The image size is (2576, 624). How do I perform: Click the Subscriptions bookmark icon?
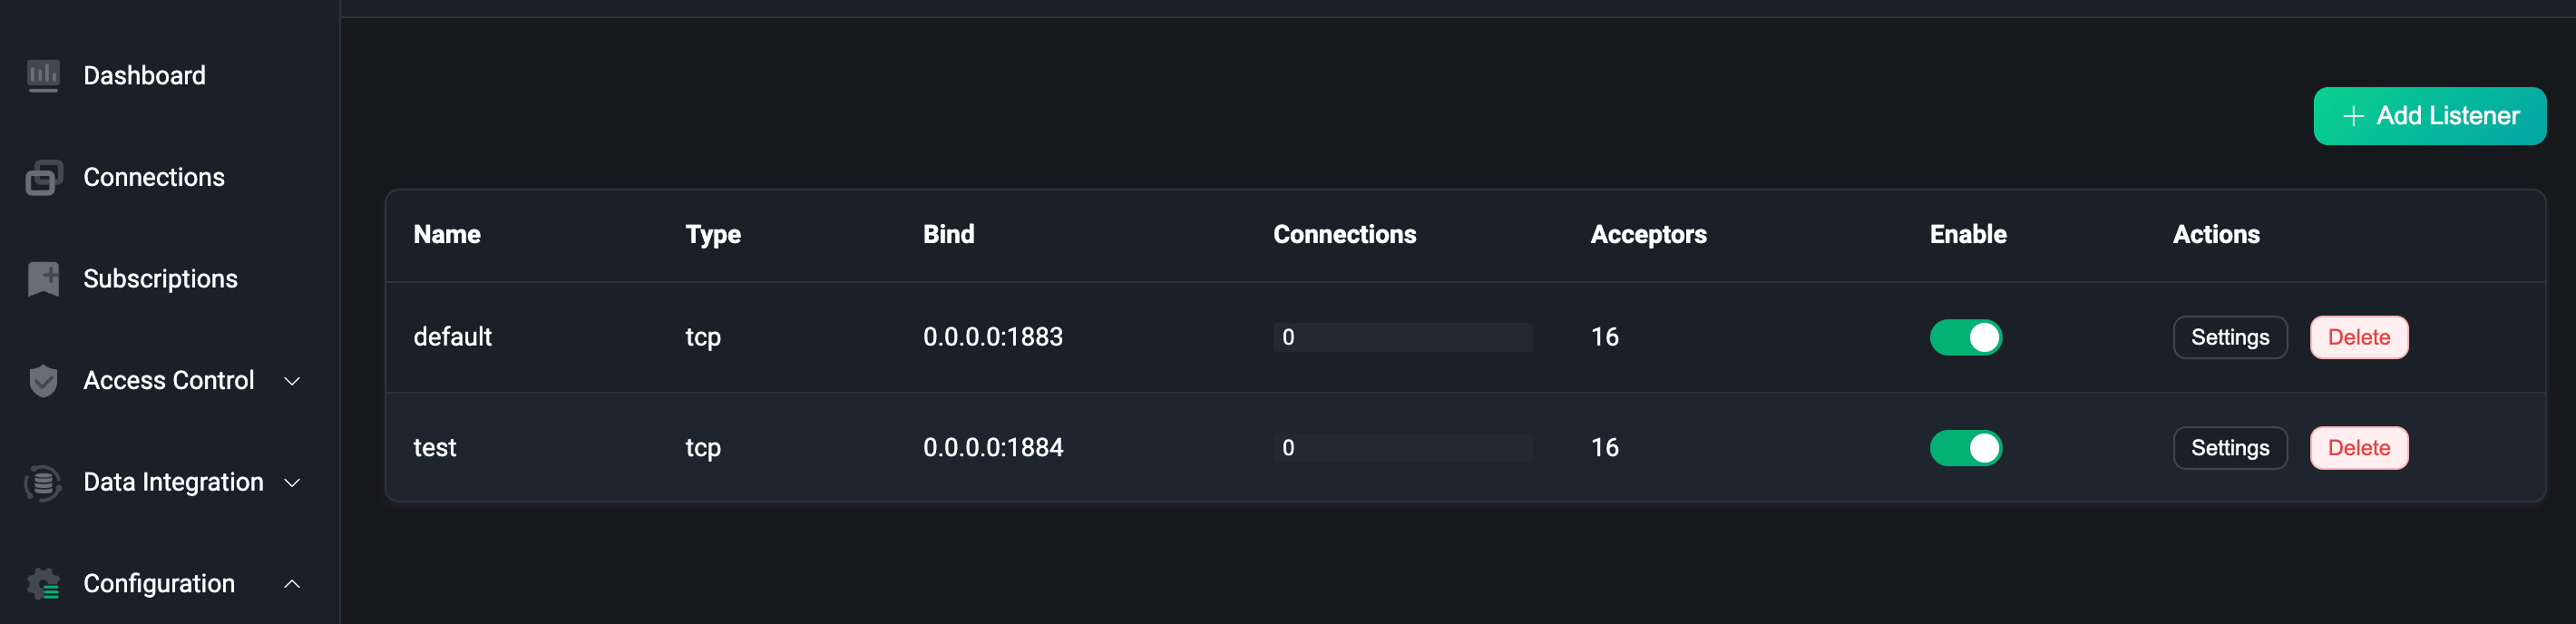point(43,279)
